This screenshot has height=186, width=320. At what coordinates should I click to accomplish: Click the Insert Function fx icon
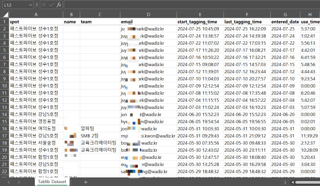59,5
